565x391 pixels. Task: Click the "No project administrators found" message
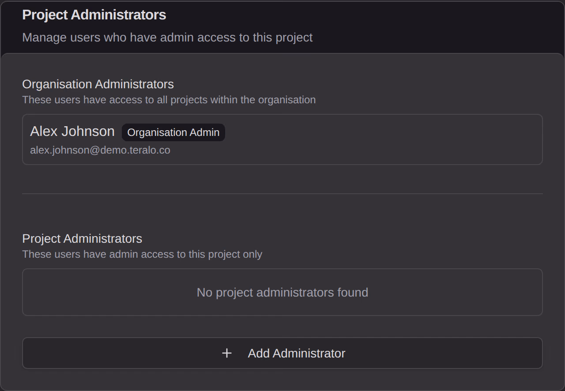282,293
